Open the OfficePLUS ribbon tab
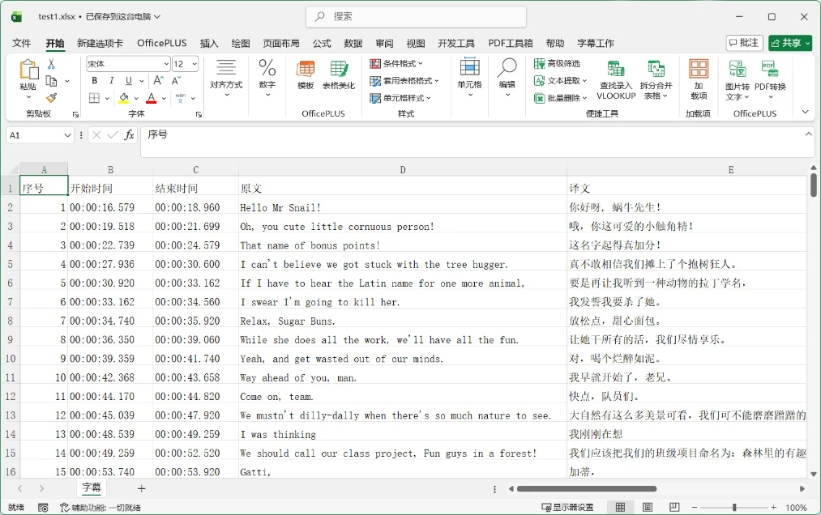821x515 pixels. (x=162, y=43)
